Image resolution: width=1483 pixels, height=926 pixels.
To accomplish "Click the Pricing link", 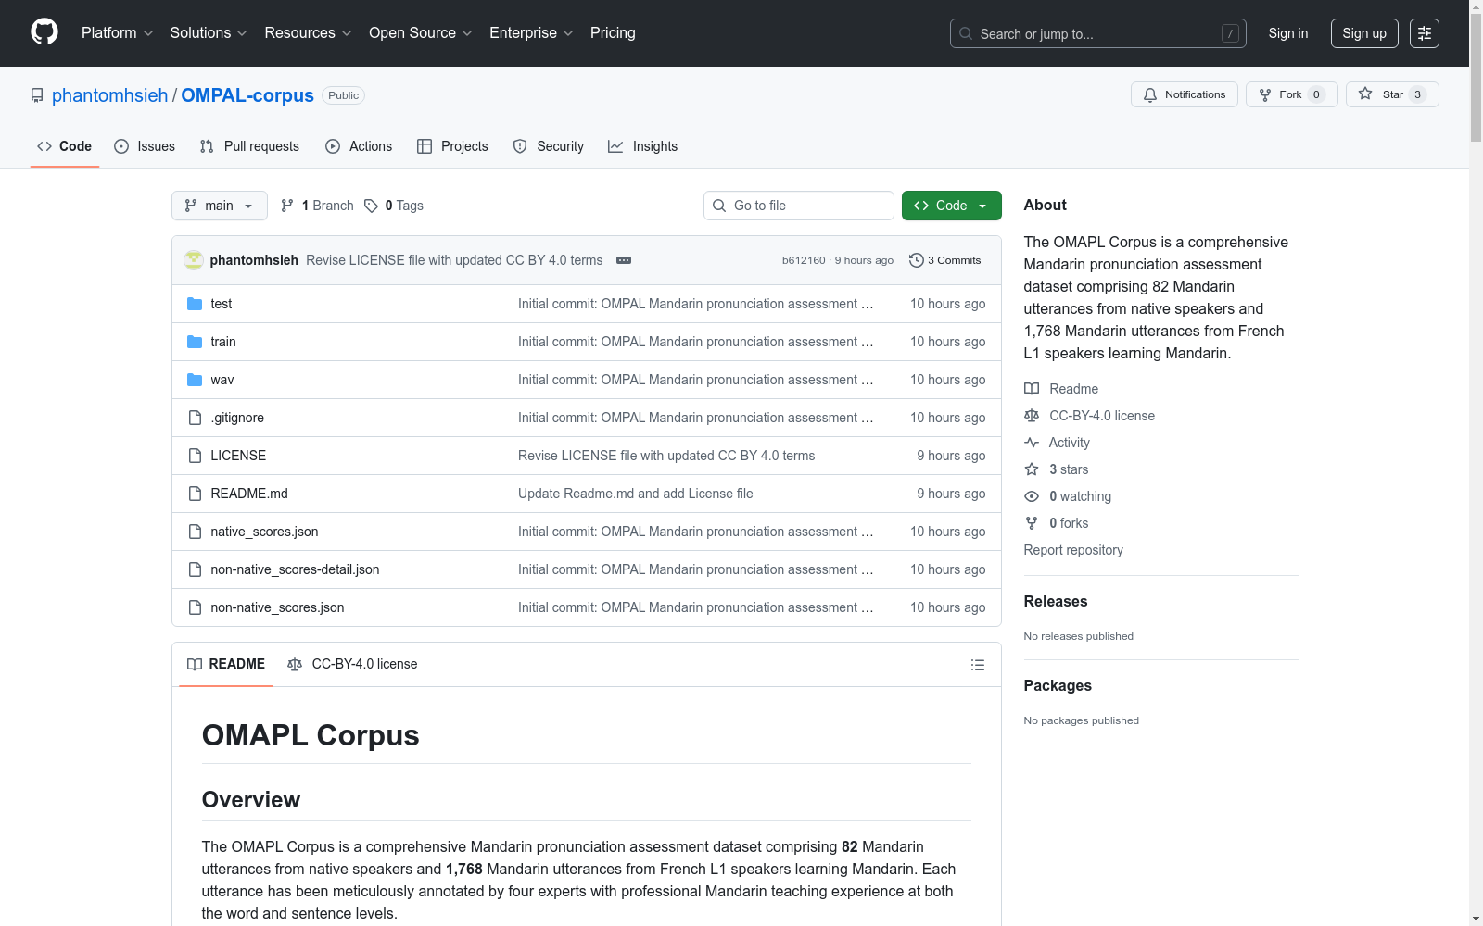I will click(613, 33).
